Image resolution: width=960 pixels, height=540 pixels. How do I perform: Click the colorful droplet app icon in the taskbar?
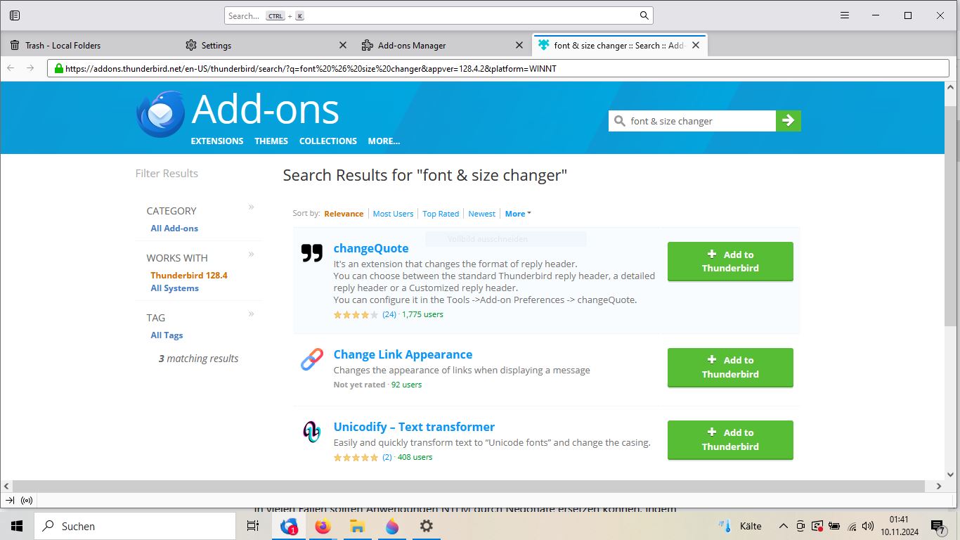click(x=391, y=526)
